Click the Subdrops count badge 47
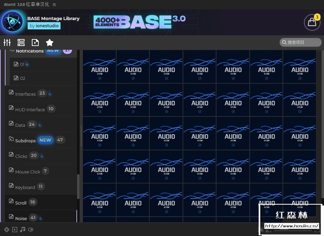 [60, 140]
